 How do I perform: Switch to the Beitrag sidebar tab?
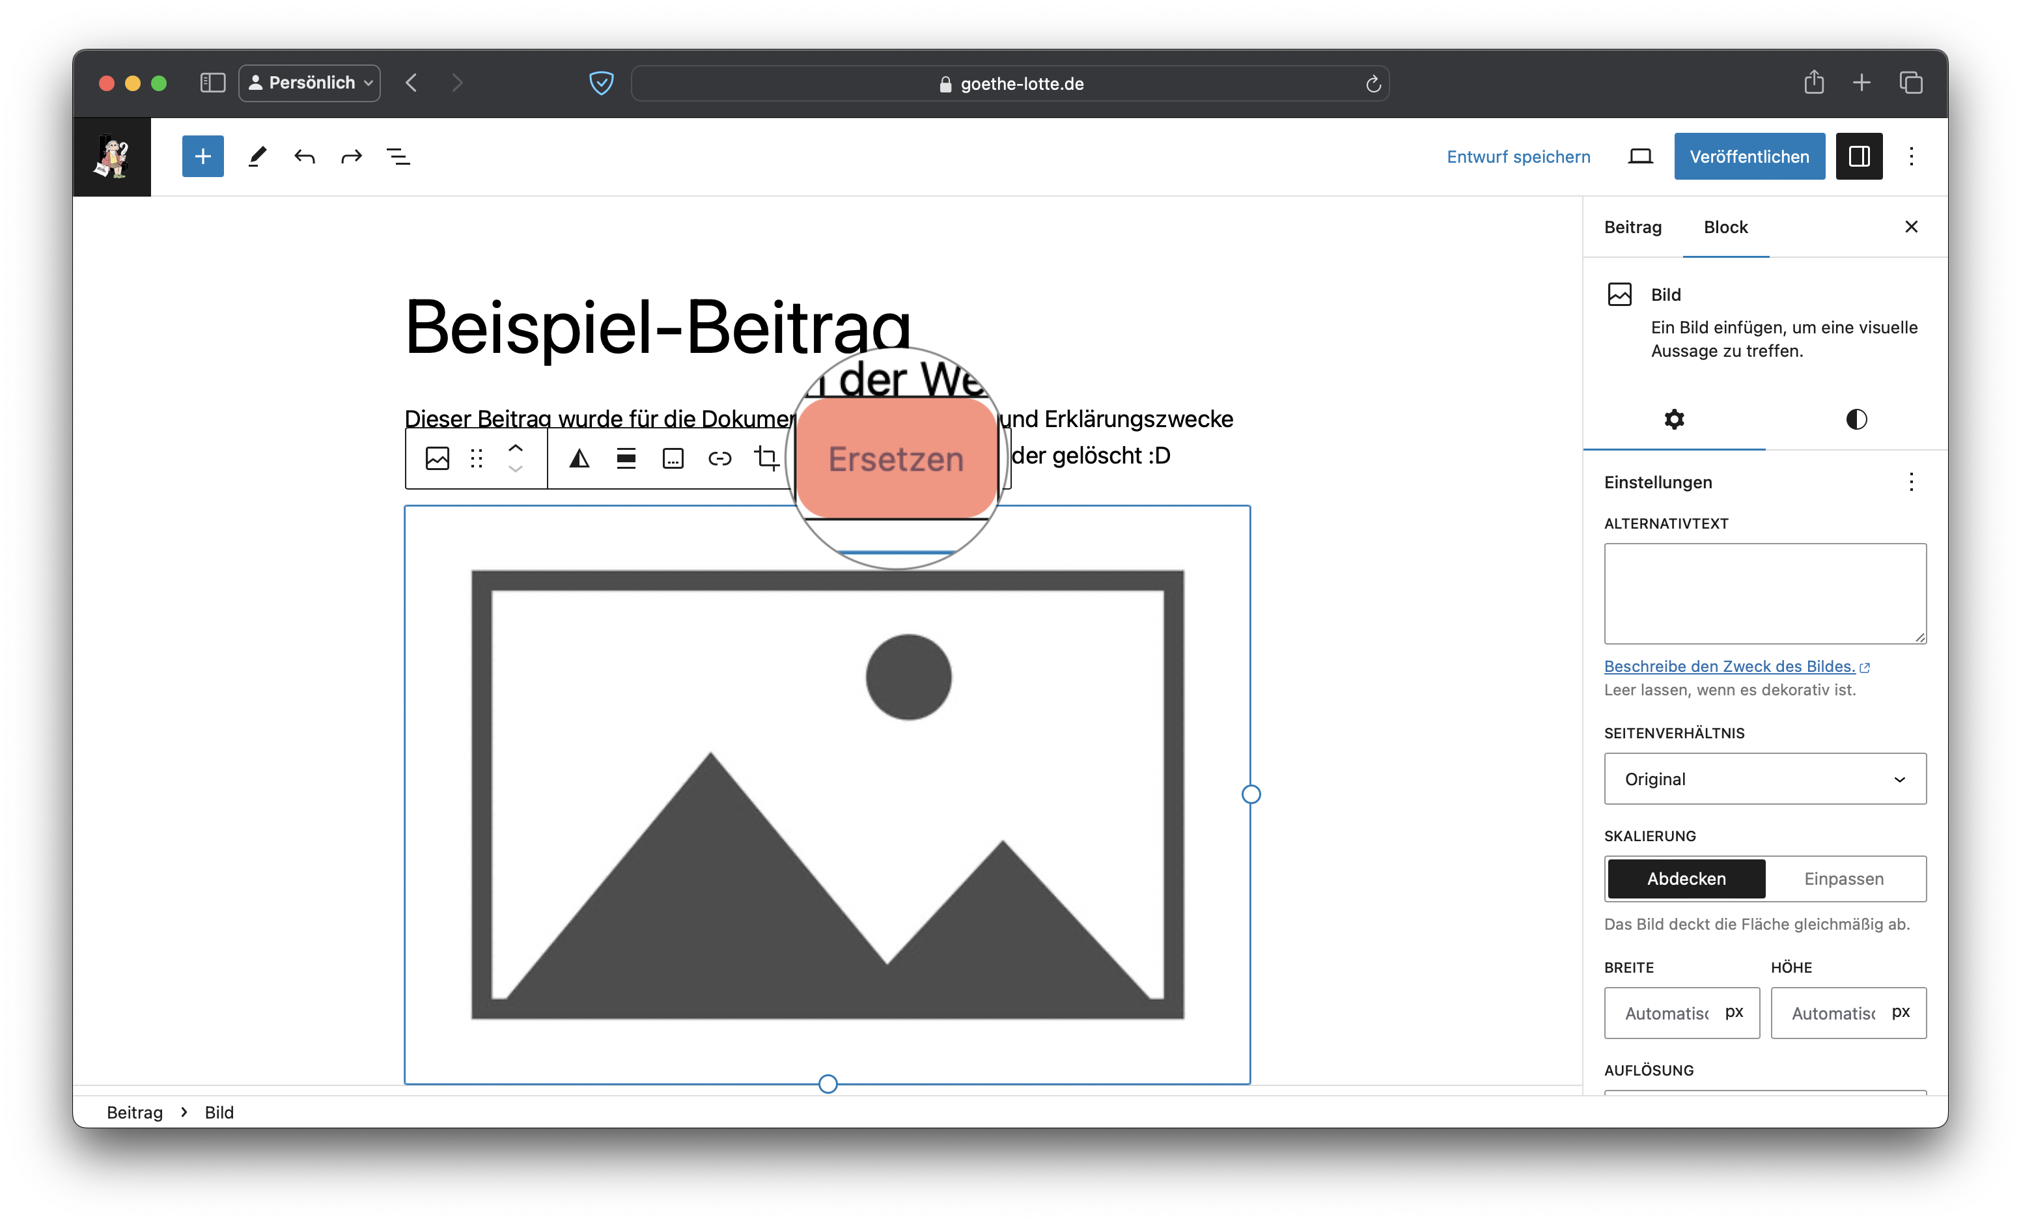[1632, 227]
